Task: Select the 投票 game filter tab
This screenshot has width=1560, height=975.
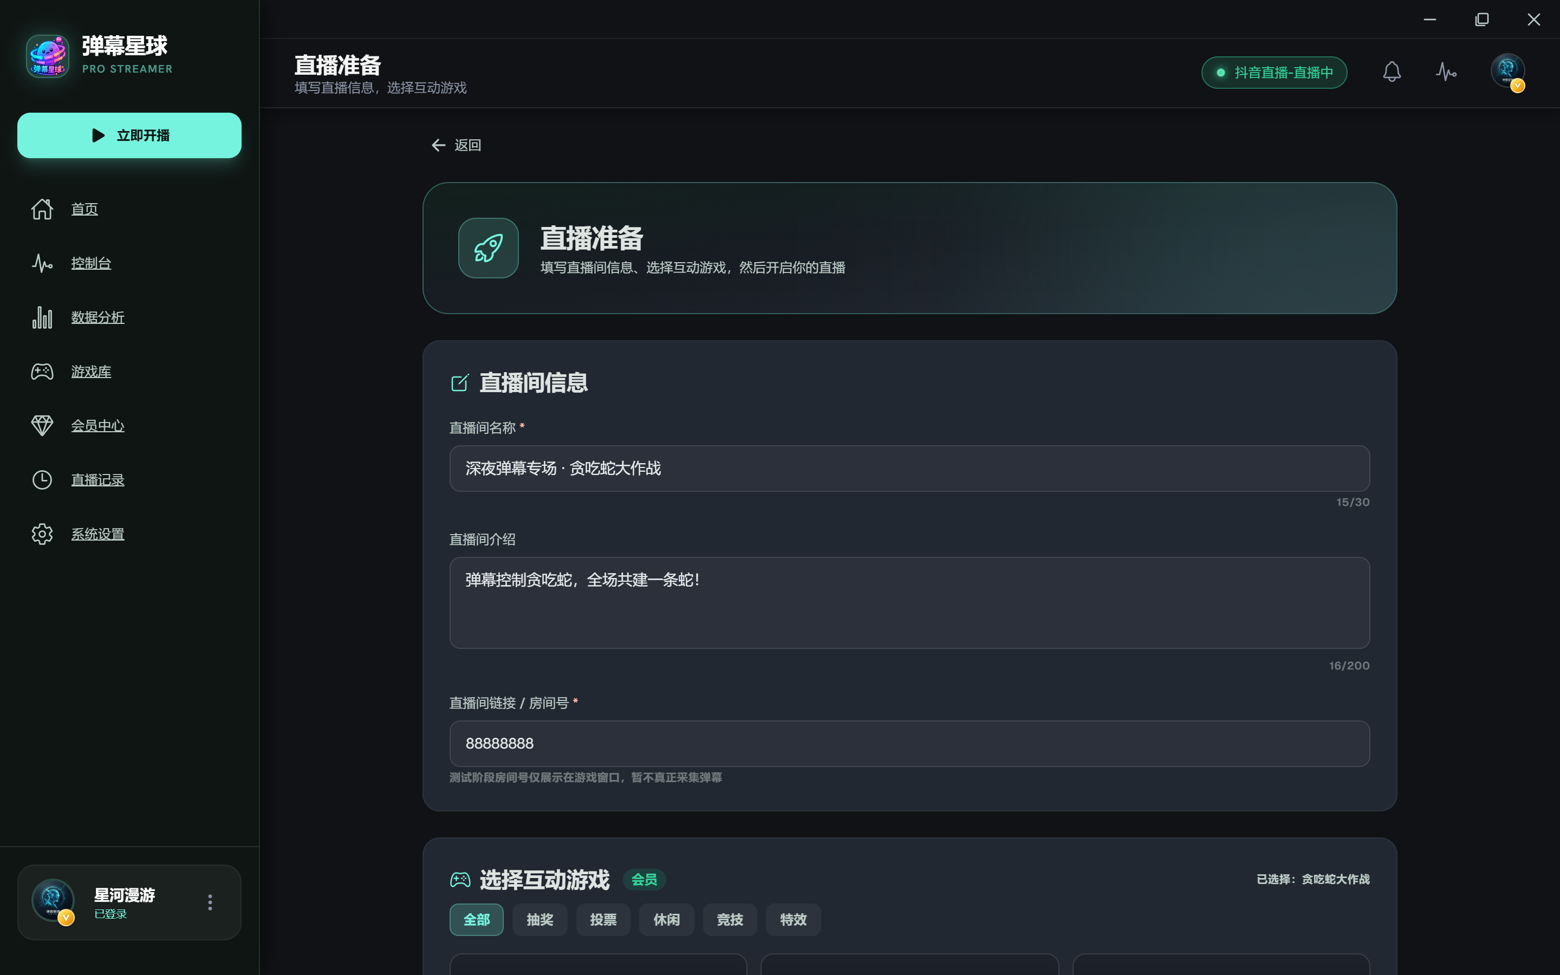Action: coord(603,920)
